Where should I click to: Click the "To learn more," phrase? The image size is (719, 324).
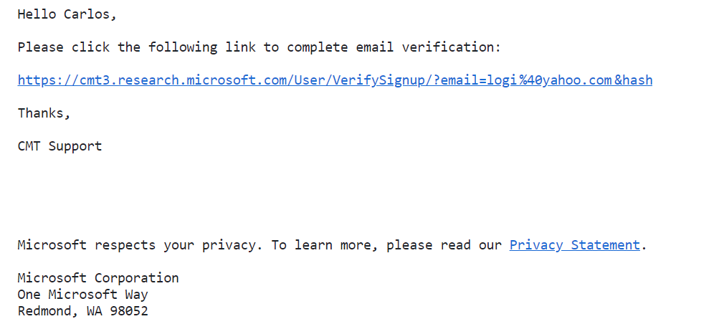click(325, 245)
